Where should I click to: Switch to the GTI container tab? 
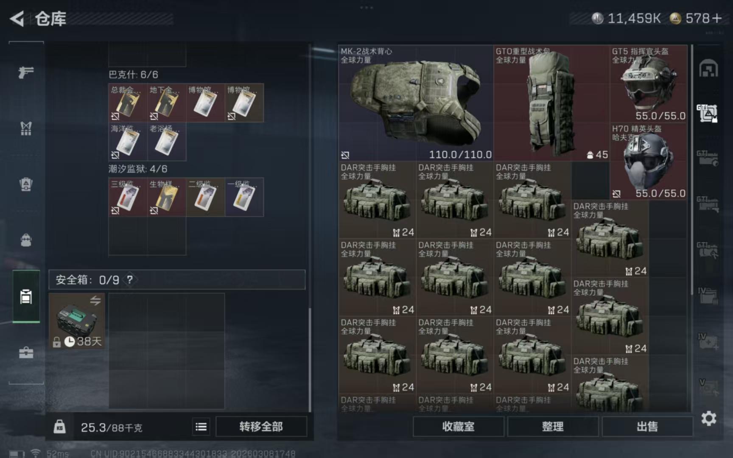[x=707, y=113]
